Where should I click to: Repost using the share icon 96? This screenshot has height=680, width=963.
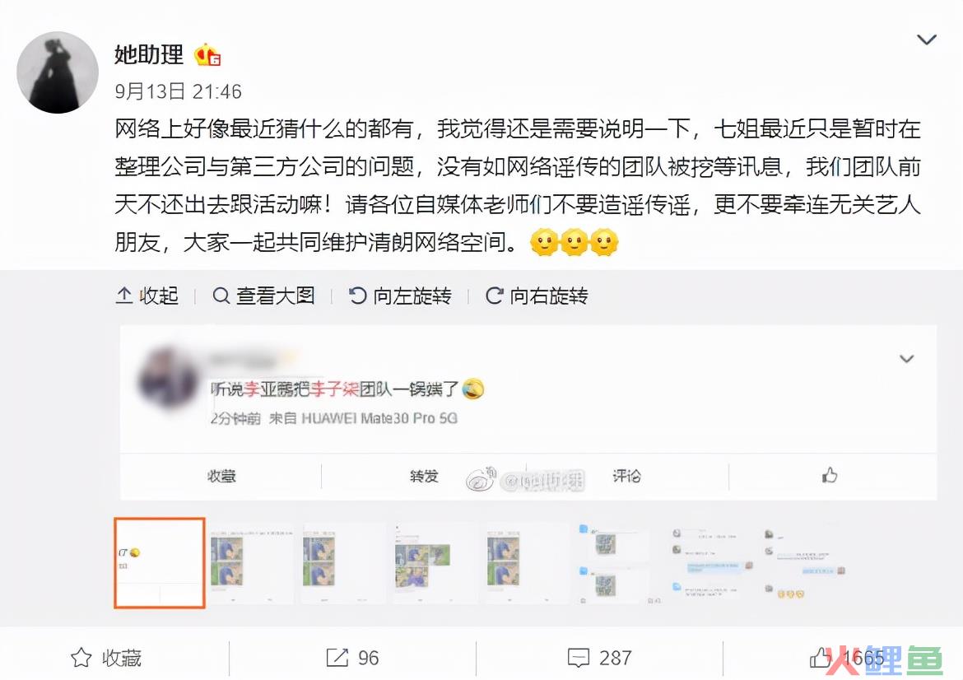tap(352, 658)
